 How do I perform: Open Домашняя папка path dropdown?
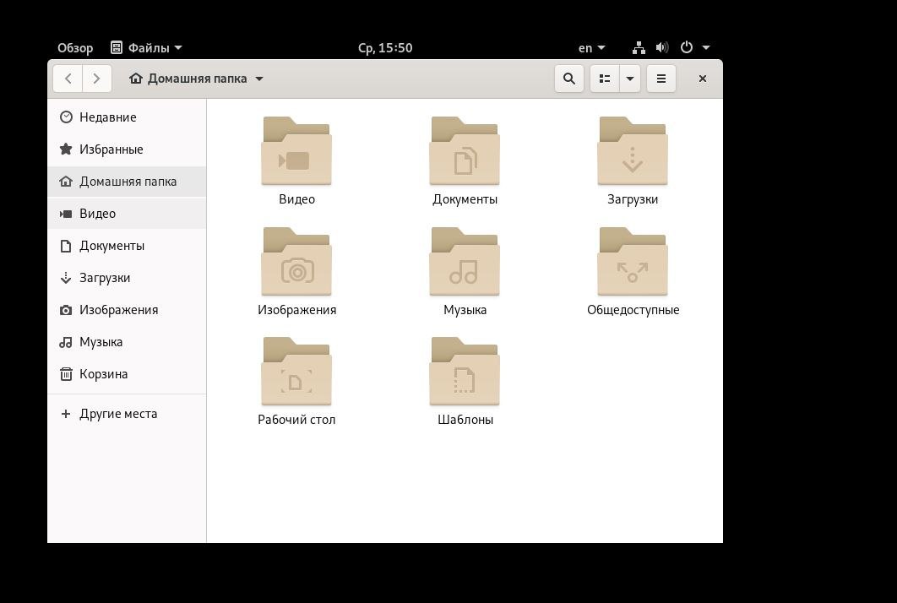pos(196,79)
